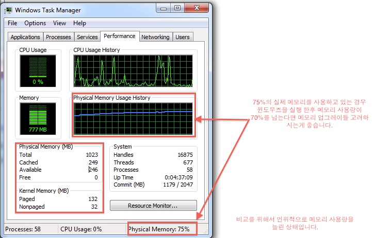Click the Resource Monitor button
Screen dimensions: 375x238
[153, 206]
